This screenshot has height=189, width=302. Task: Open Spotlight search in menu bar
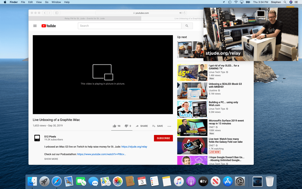pos(285,2)
